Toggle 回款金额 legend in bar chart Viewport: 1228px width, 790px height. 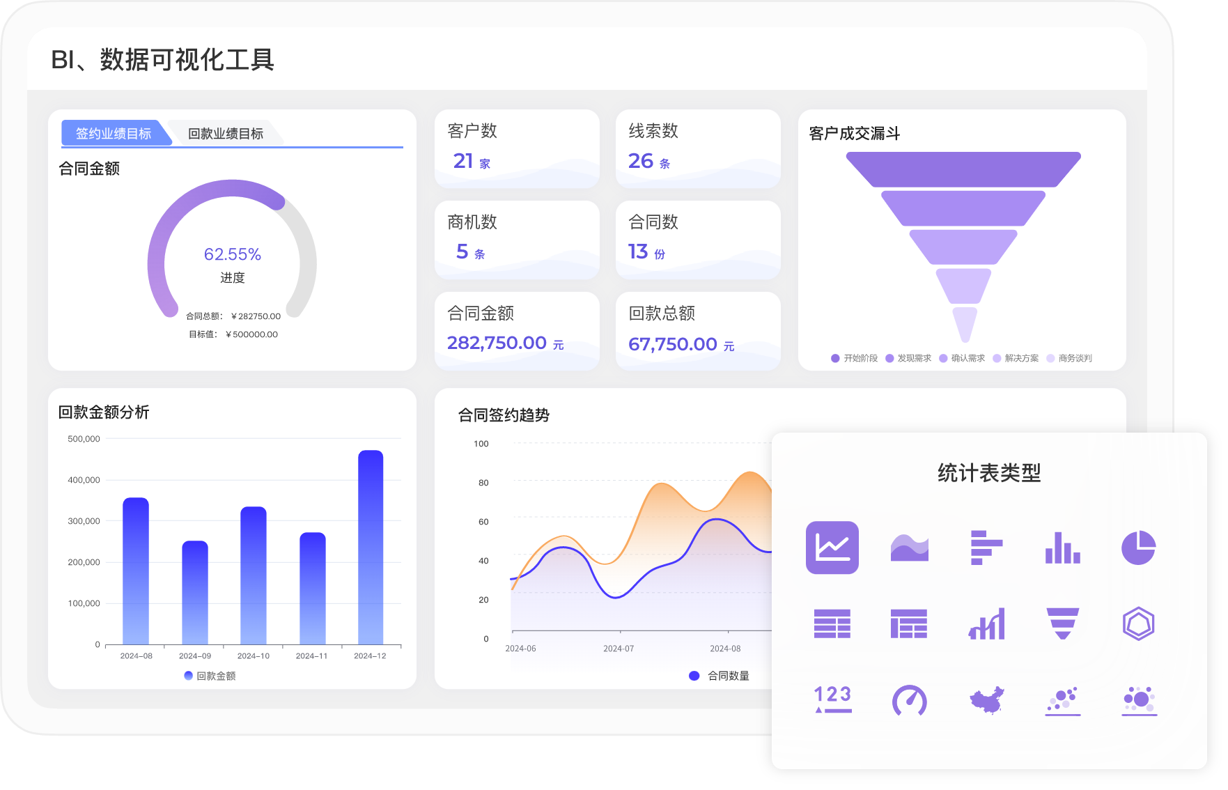[210, 676]
